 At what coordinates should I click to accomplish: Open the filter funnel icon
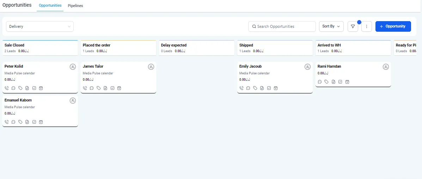pos(353,26)
